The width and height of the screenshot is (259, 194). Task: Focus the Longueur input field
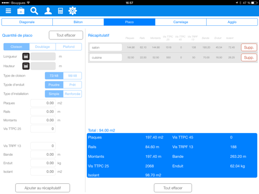pos(43,57)
